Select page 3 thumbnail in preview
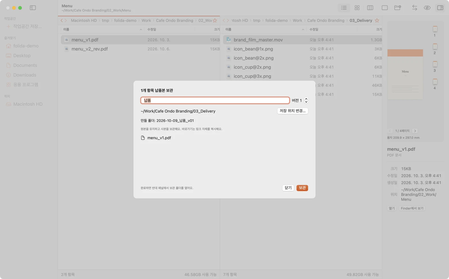The image size is (449, 279). click(x=435, y=64)
